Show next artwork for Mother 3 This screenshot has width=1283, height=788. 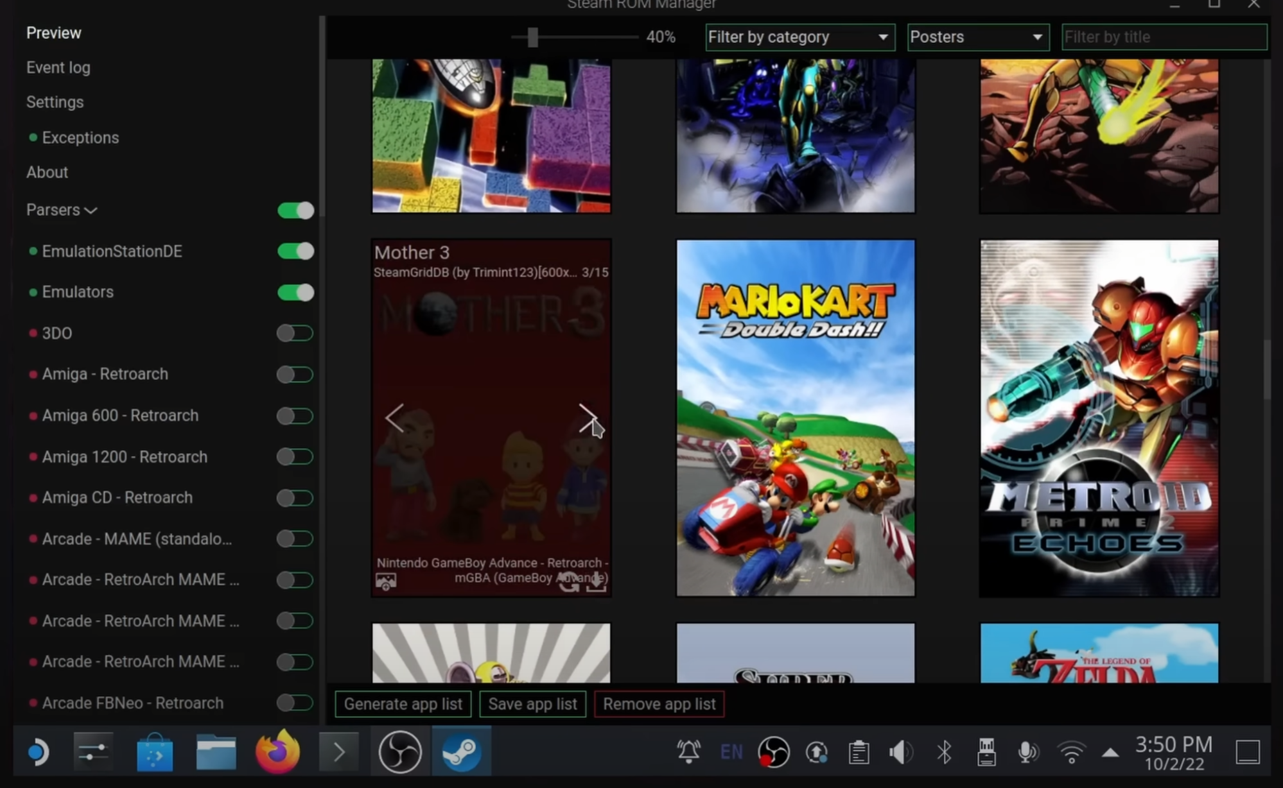[588, 418]
